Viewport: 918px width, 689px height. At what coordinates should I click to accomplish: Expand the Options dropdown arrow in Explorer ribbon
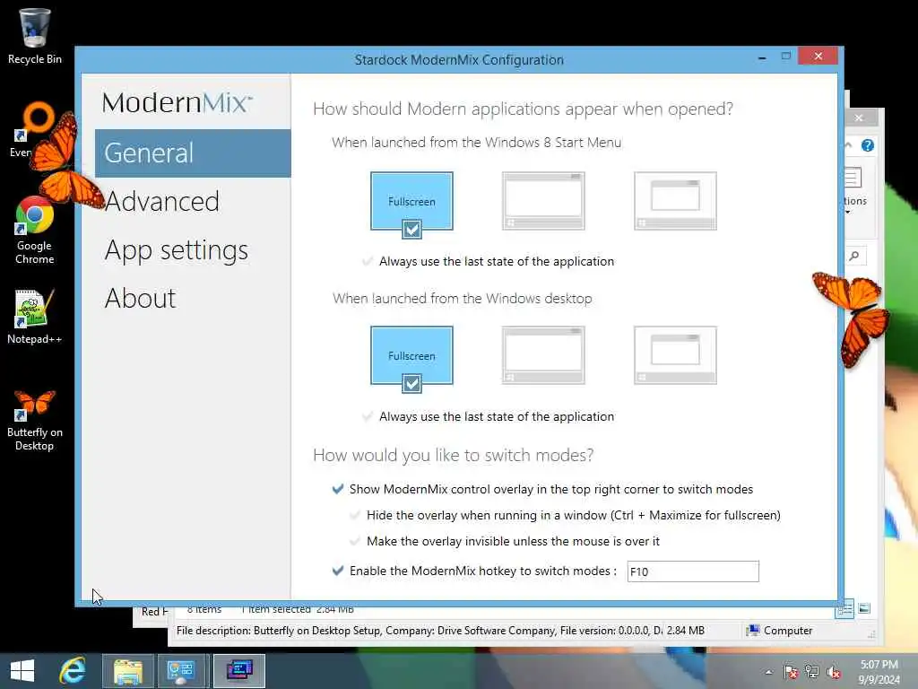tap(847, 212)
